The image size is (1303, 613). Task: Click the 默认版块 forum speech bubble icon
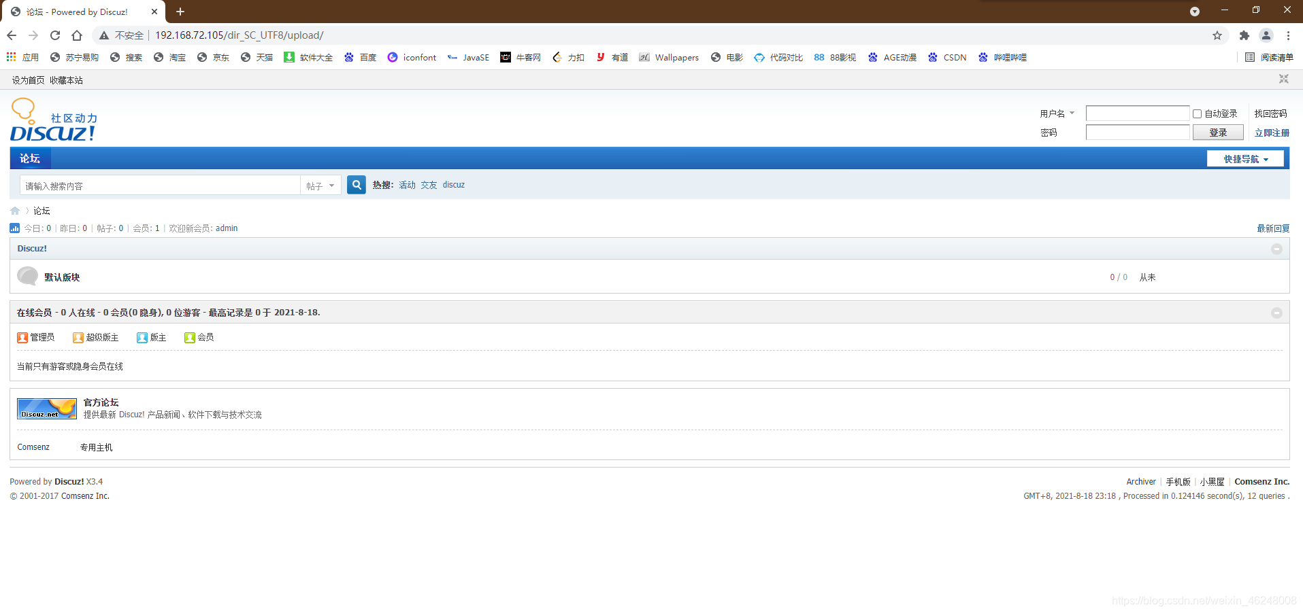pyautogui.click(x=28, y=277)
